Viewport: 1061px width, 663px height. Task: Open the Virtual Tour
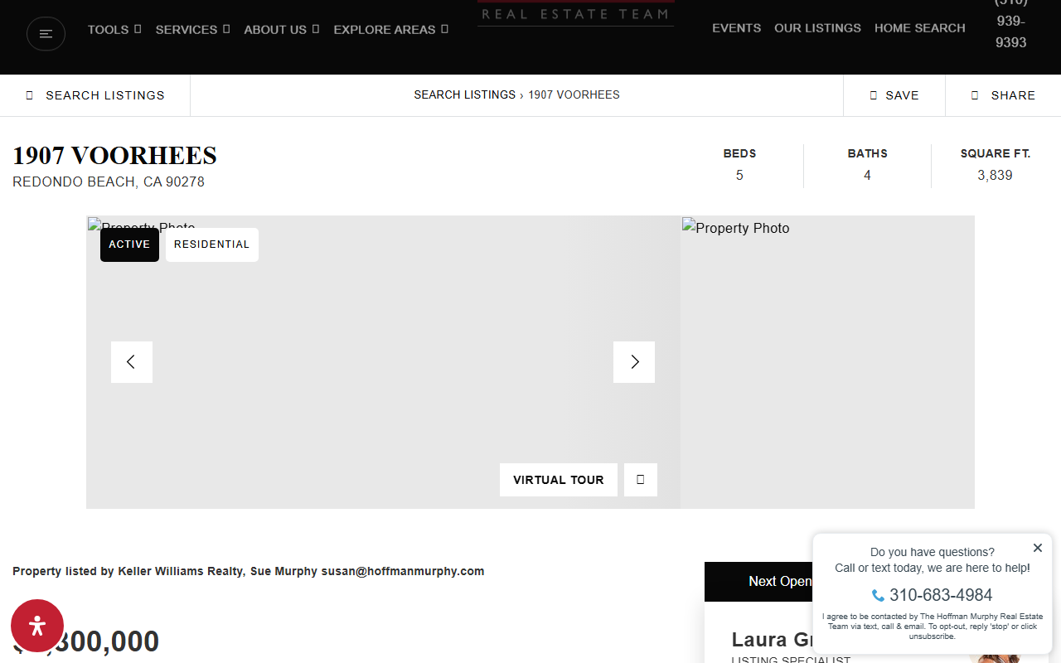coord(559,480)
